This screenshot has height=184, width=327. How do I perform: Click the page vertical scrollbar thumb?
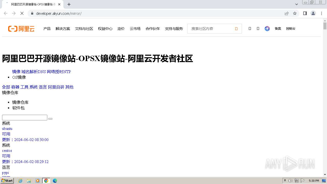pos(325,26)
